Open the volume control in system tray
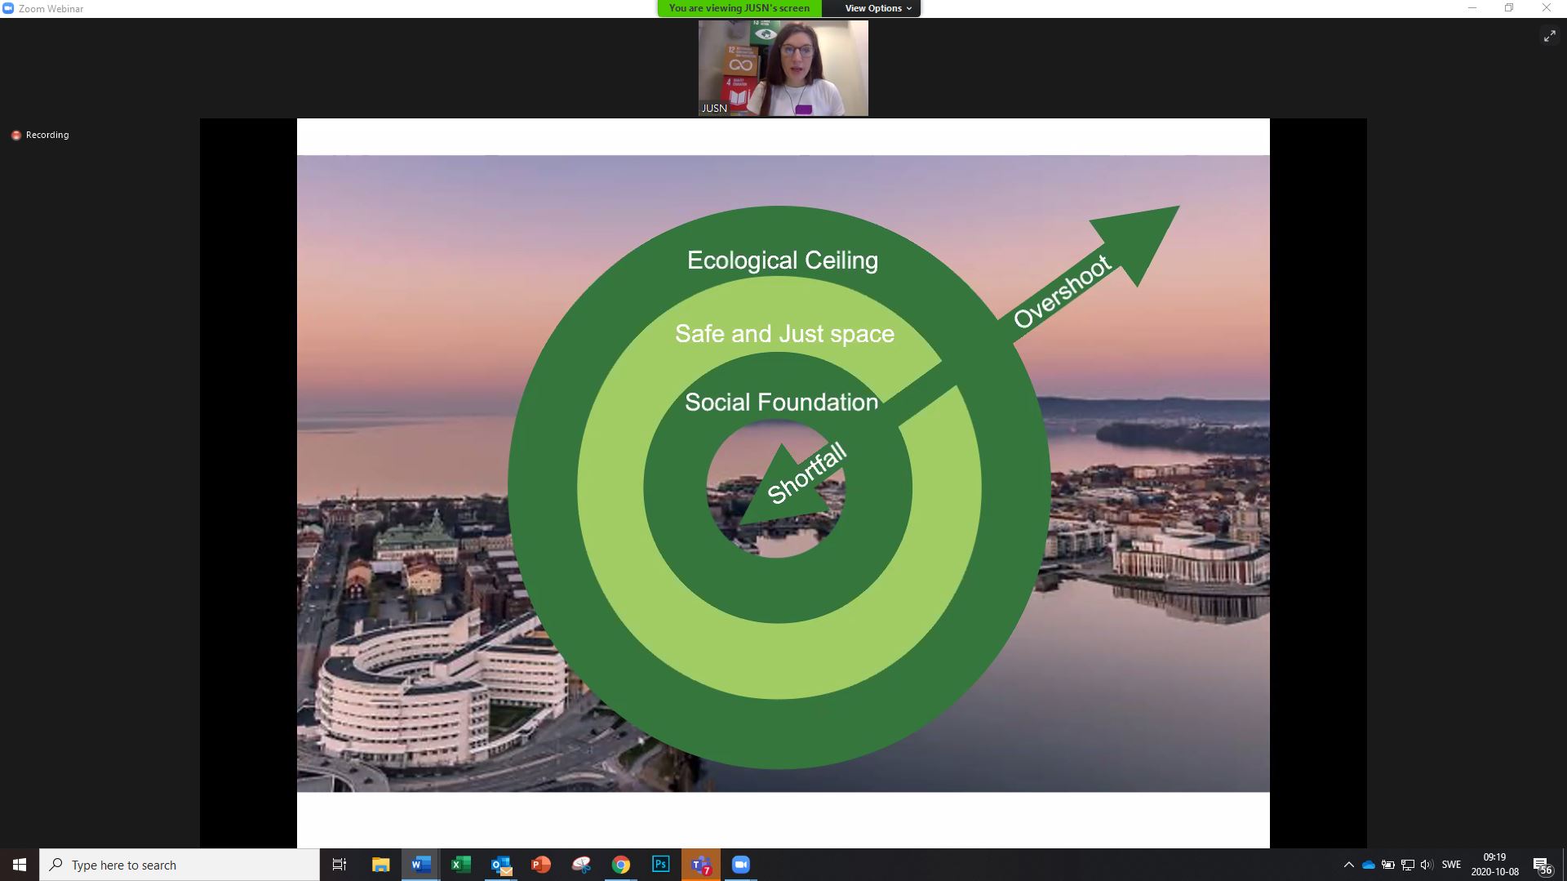The width and height of the screenshot is (1567, 881). [x=1426, y=865]
